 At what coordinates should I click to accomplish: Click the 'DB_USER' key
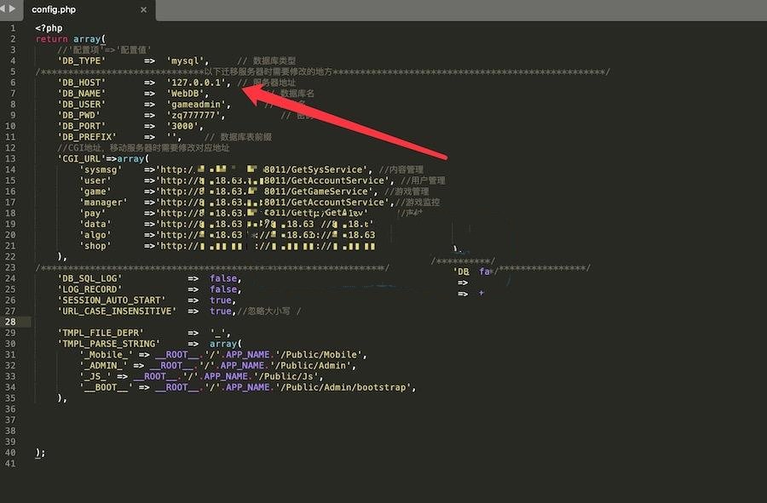pos(81,104)
